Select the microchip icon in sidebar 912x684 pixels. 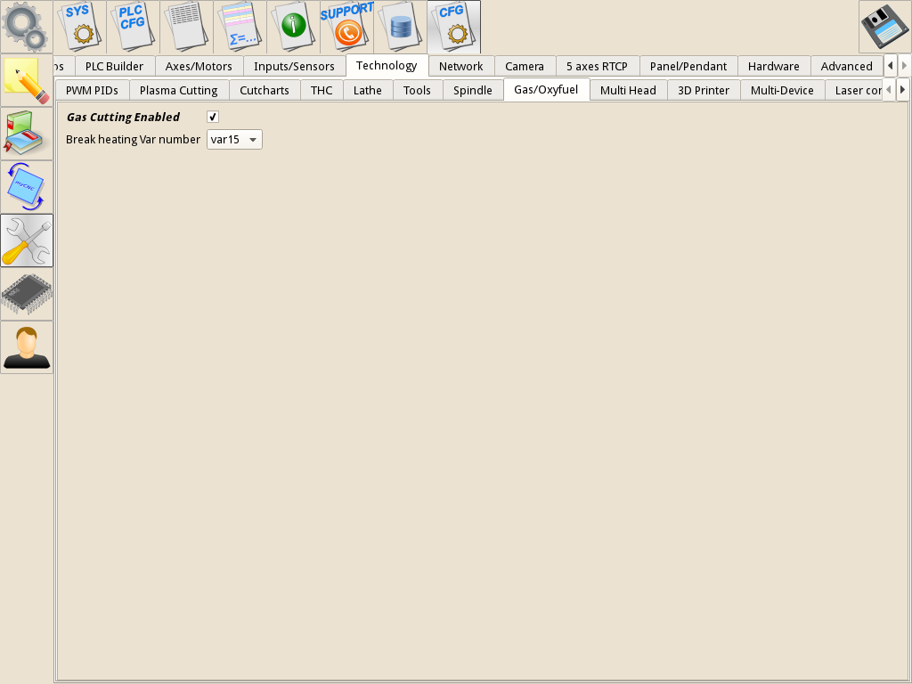[27, 294]
